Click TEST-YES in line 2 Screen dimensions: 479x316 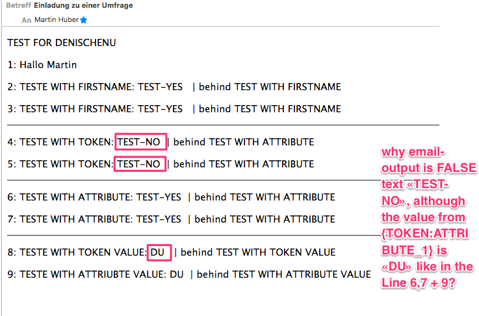pos(161,87)
